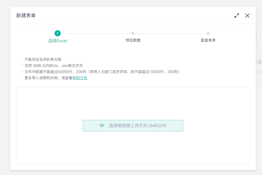
Task: Expand the dialog to fullscreen
Action: pos(237,16)
